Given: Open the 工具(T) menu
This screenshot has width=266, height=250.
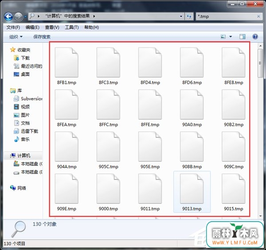Looking at the screenshot, I should [x=71, y=27].
